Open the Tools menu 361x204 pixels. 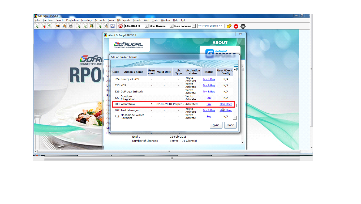155,20
